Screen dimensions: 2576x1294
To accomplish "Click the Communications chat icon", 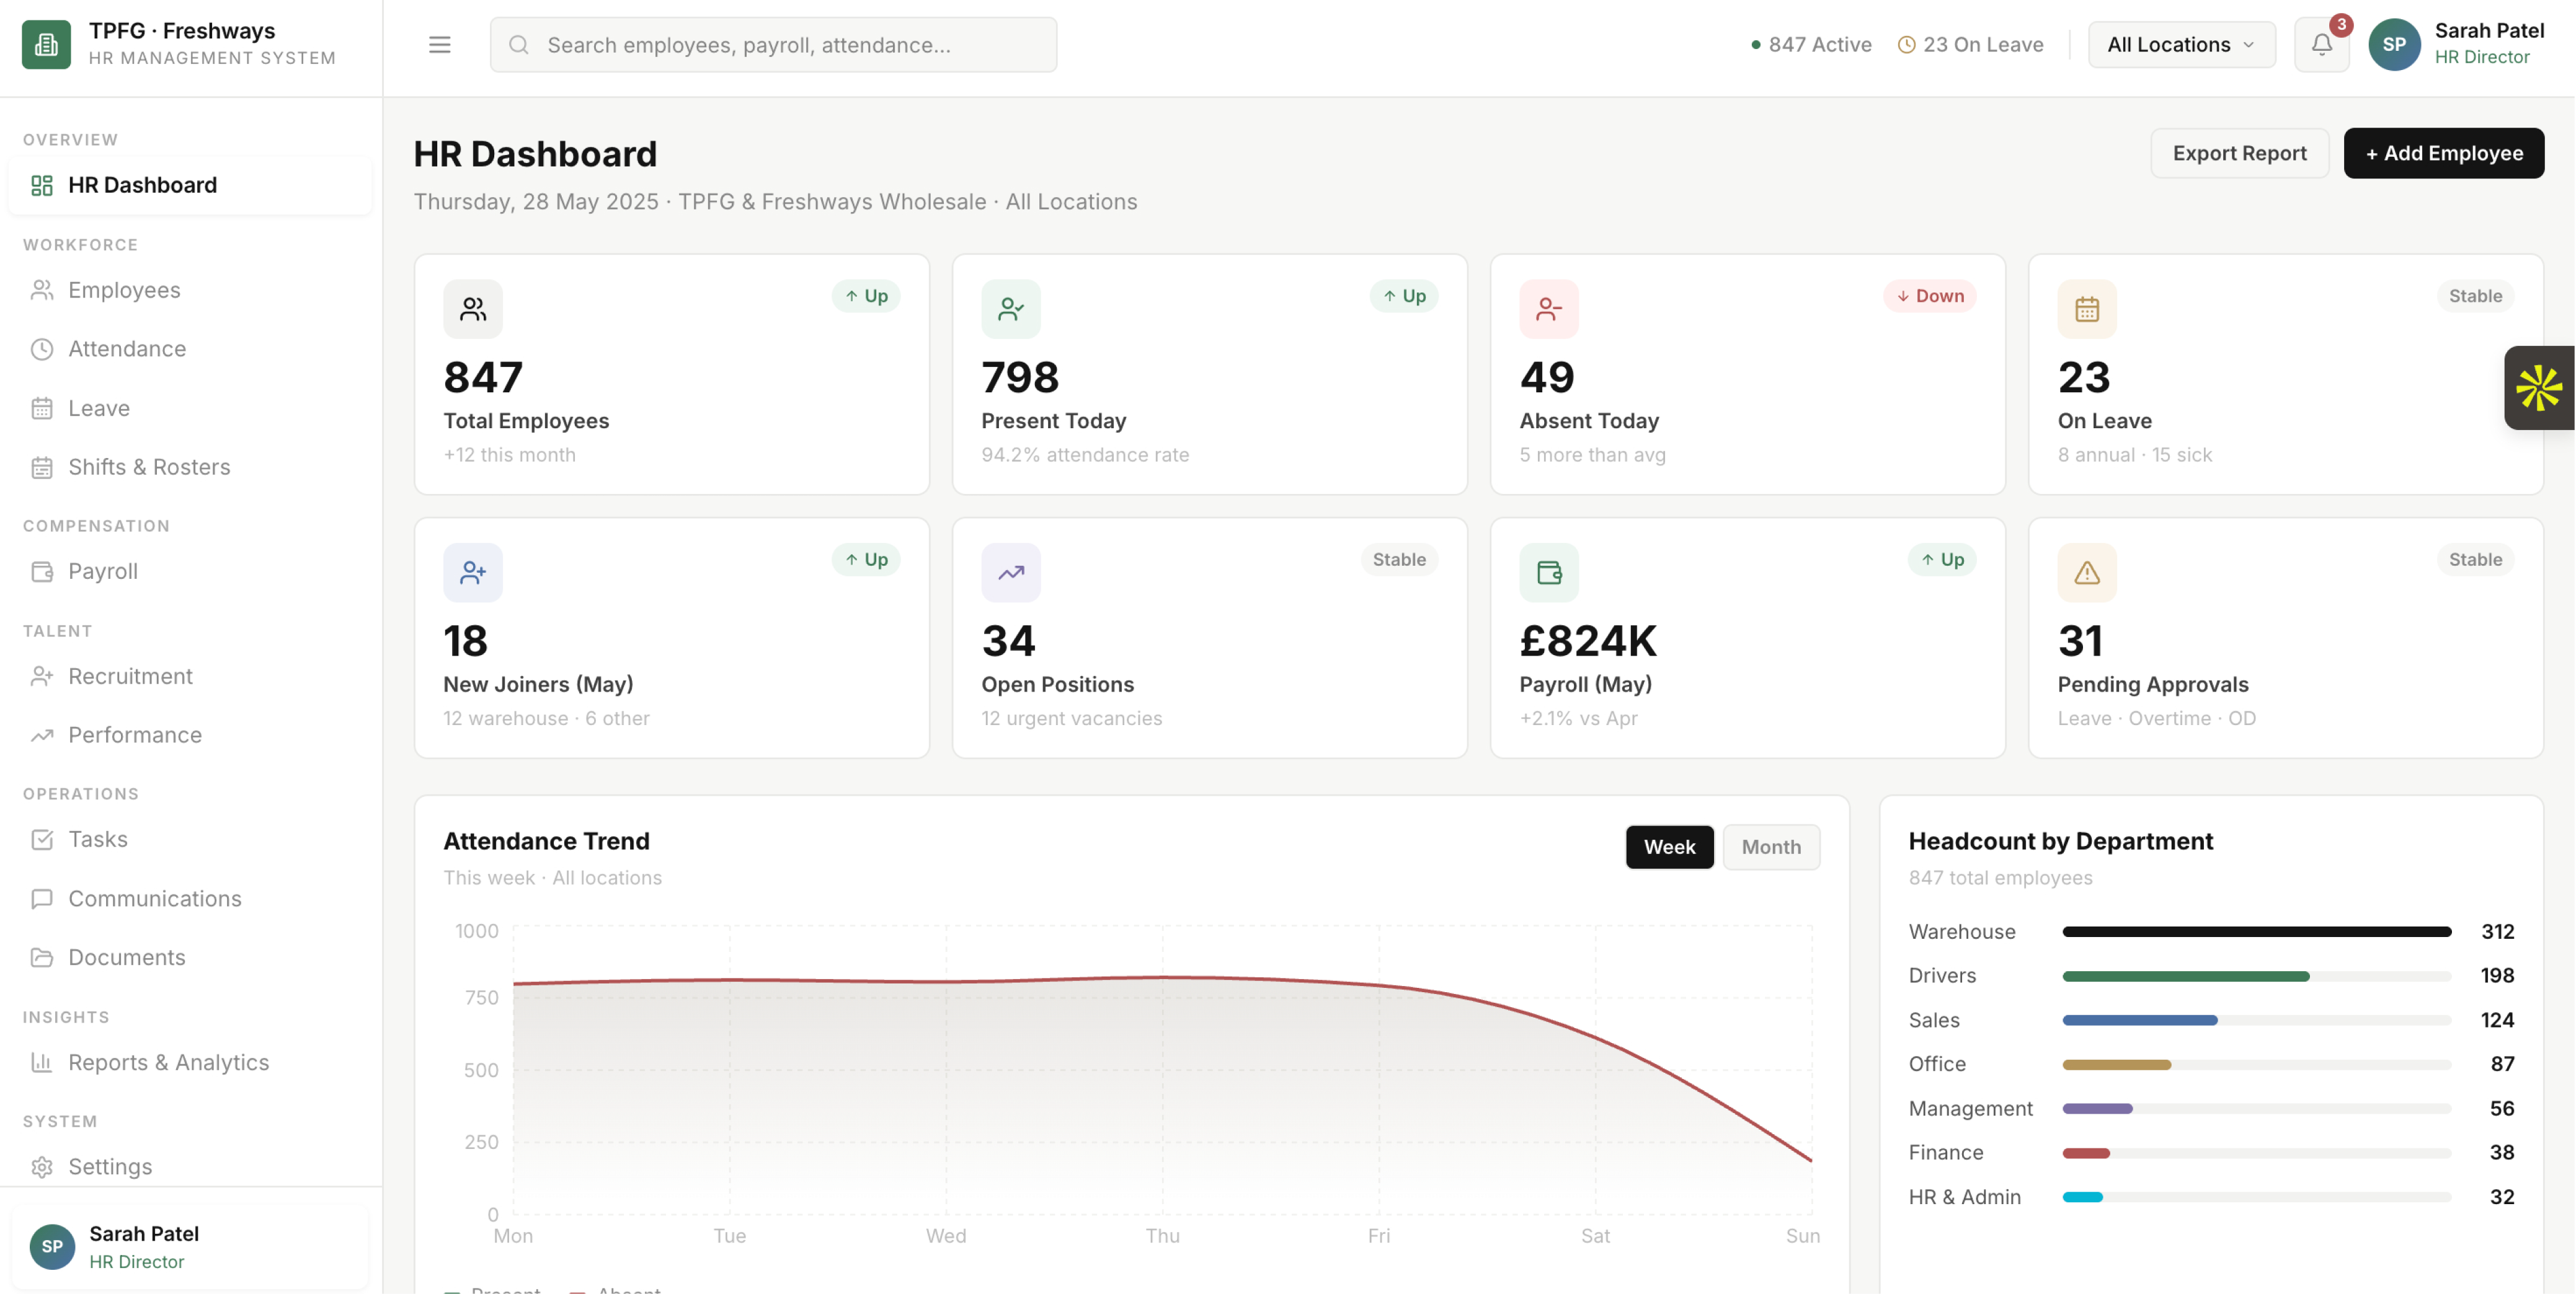I will point(42,899).
